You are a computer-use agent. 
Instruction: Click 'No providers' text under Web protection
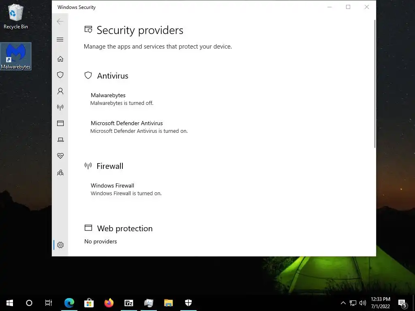click(x=101, y=241)
